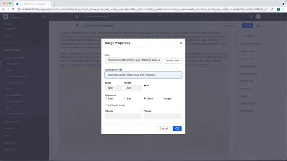Expand the Friendly URL properties panel

tap(262, 81)
